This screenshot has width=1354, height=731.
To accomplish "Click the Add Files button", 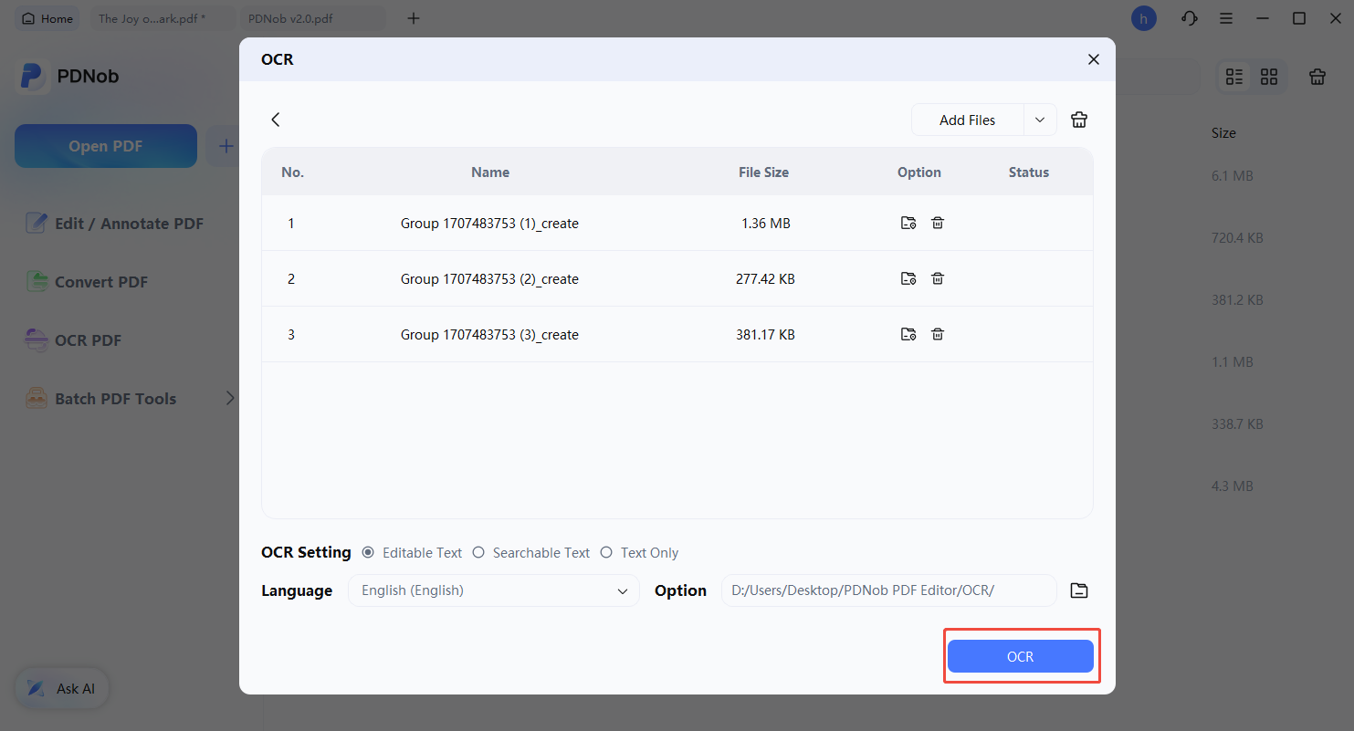I will click(x=967, y=120).
